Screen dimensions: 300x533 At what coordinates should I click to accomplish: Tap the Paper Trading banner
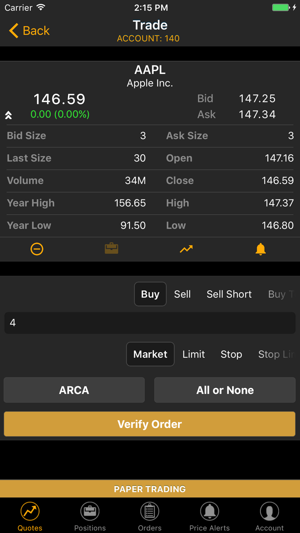click(x=150, y=489)
